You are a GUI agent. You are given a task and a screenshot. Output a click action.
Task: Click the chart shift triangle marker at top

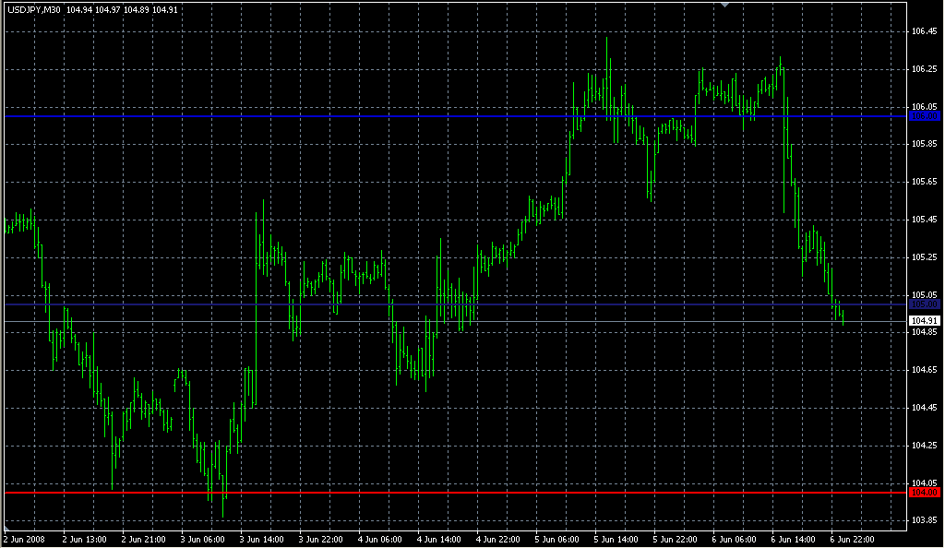[725, 6]
